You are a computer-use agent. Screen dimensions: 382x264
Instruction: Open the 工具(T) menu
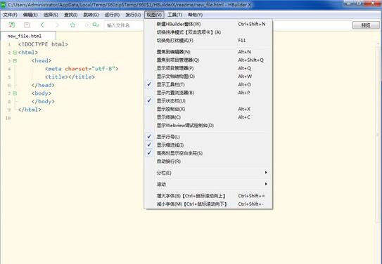(174, 15)
